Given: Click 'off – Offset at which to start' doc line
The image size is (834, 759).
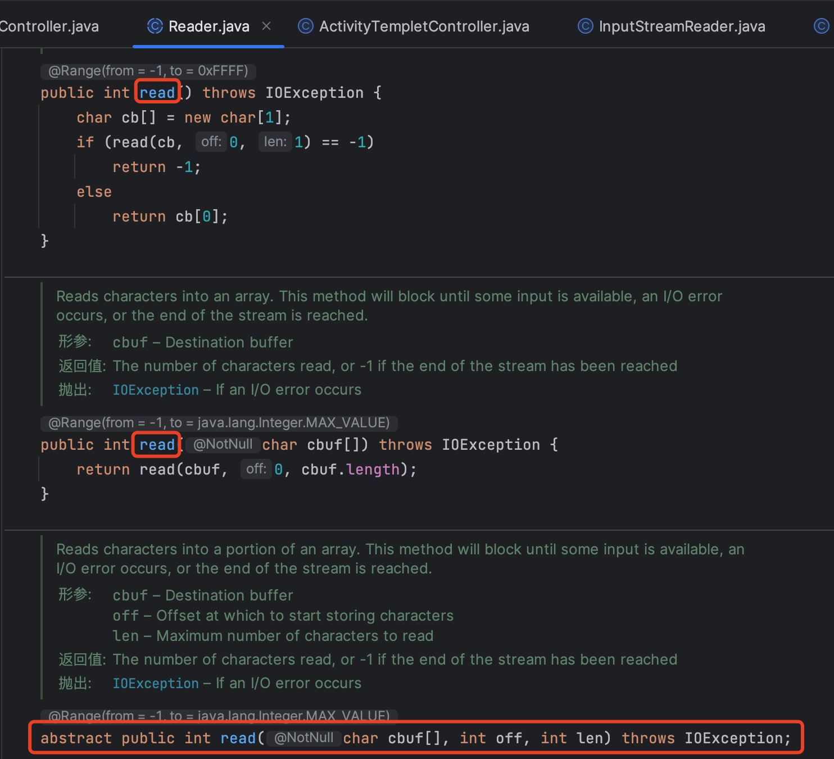Looking at the screenshot, I should [x=283, y=616].
